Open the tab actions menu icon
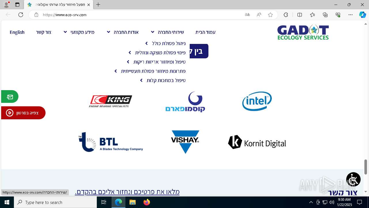 tap(17, 5)
